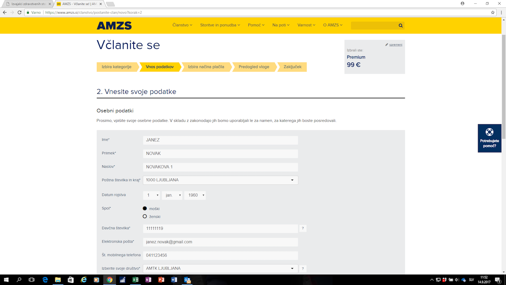
Task: Open the Članstvo menu in the navigation
Action: click(182, 25)
